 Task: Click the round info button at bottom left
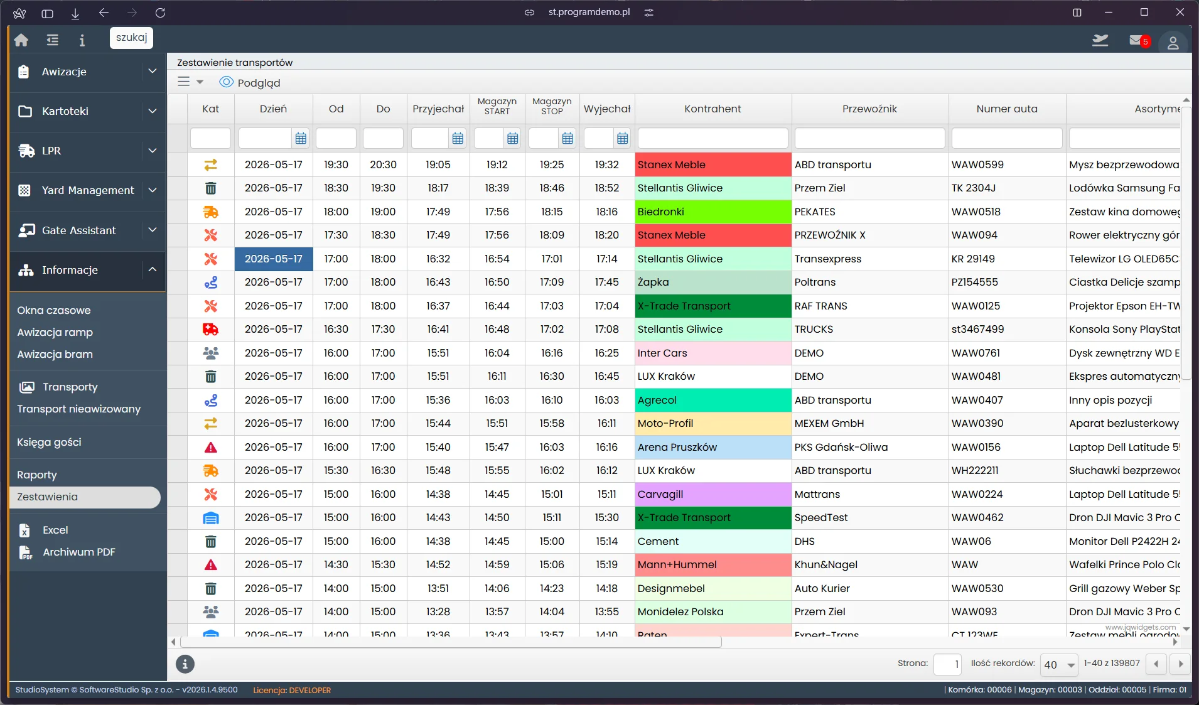pyautogui.click(x=185, y=664)
